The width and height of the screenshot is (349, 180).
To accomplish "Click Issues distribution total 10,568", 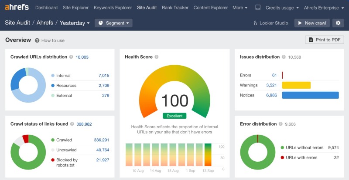I will 294,57.
